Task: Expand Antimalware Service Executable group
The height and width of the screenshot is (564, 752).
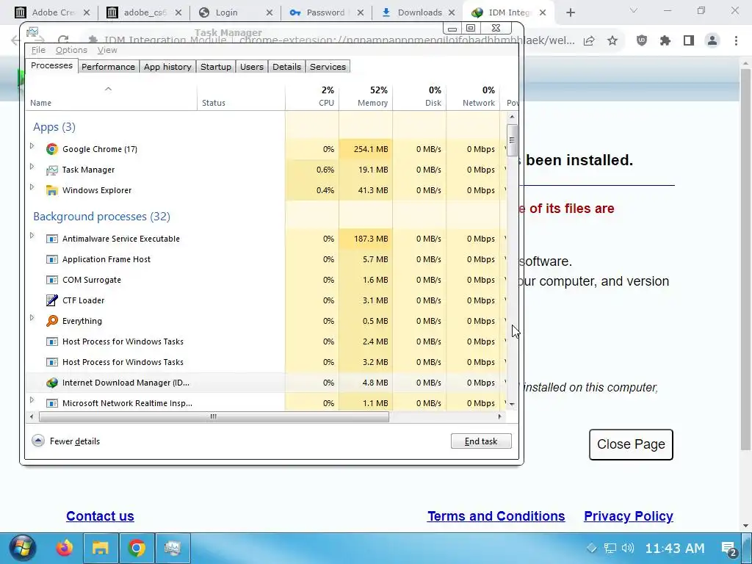Action: (x=32, y=236)
